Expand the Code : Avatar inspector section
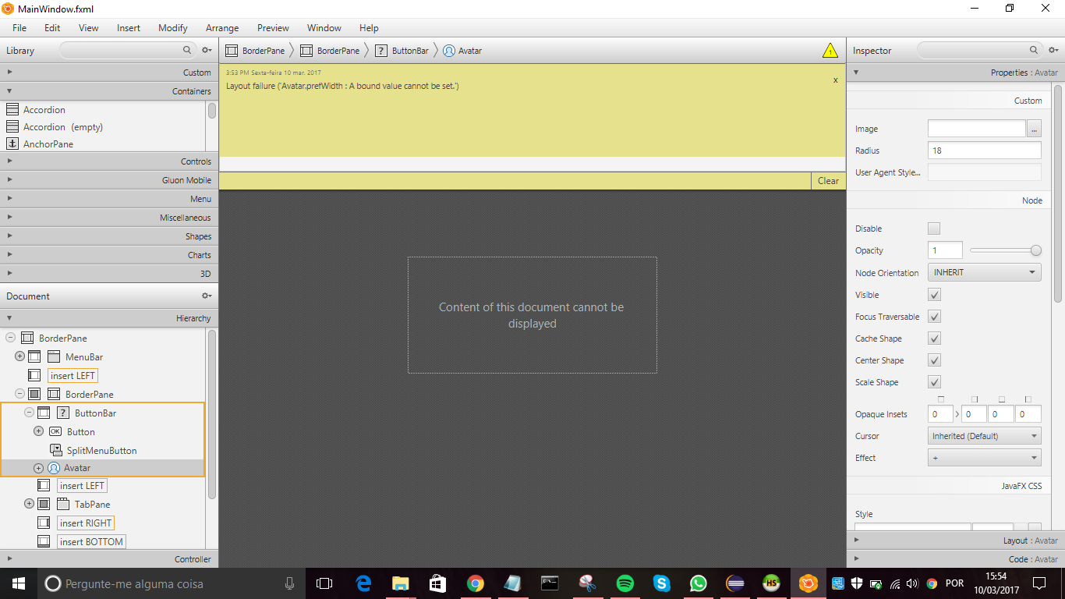 point(955,559)
